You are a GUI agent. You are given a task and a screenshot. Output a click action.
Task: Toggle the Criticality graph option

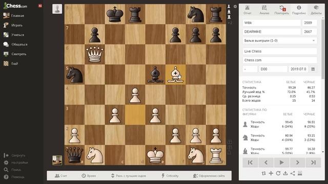(170, 176)
